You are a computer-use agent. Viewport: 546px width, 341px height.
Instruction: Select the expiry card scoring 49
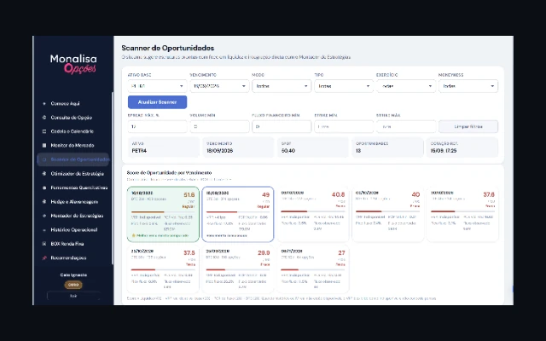click(x=238, y=214)
